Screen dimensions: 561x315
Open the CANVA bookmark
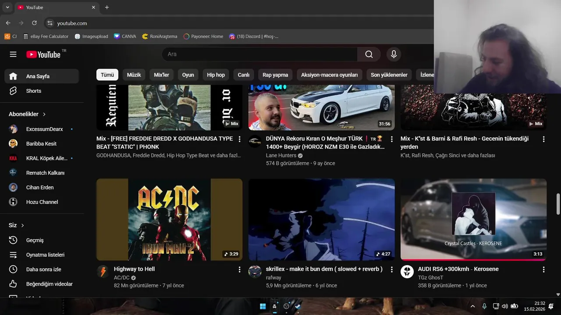click(x=125, y=36)
